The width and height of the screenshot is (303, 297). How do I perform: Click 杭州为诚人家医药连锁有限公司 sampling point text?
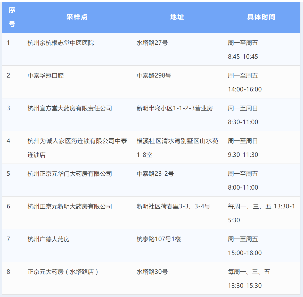[77, 141]
